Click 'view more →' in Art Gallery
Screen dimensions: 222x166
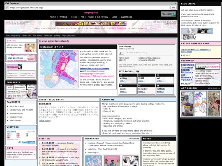[x=214, y=88]
